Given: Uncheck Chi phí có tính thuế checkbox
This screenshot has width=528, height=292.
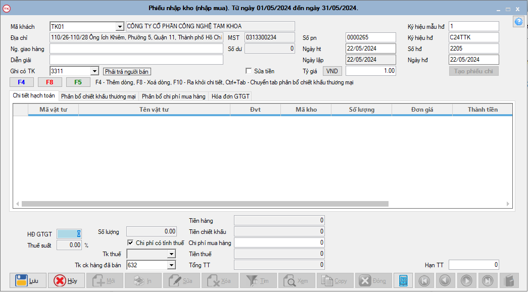Looking at the screenshot, I should [x=131, y=243].
